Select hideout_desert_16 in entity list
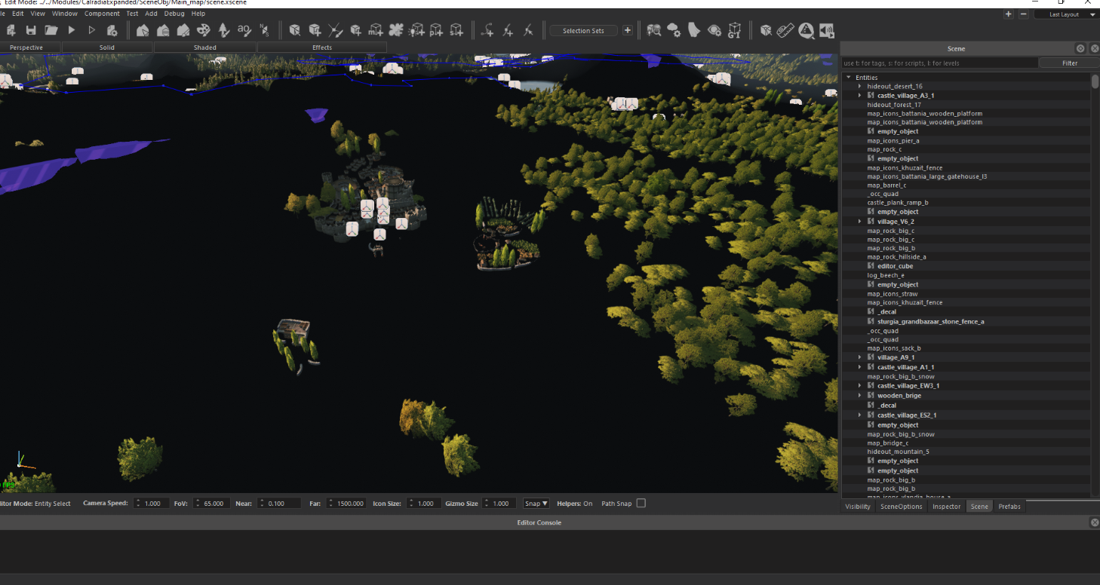The image size is (1100, 585). coord(966,87)
